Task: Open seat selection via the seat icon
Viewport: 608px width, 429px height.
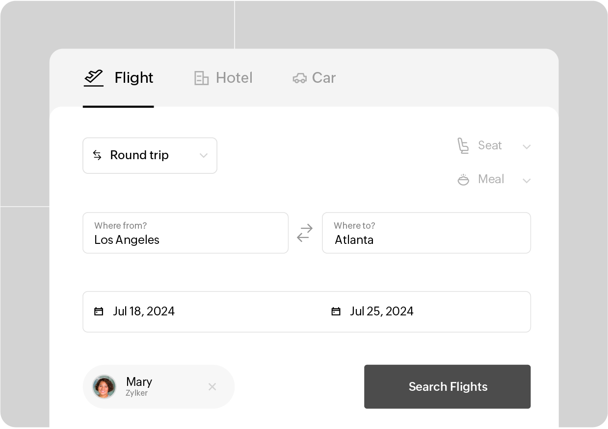Action: pyautogui.click(x=463, y=145)
